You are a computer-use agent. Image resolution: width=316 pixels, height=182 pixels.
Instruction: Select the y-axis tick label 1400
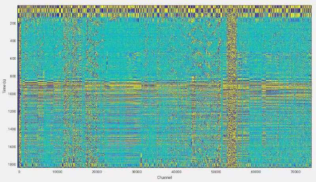click(12, 129)
